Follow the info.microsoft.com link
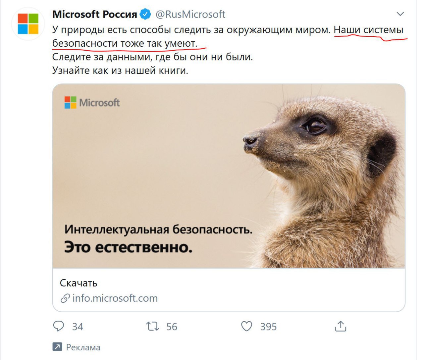 [x=115, y=298]
